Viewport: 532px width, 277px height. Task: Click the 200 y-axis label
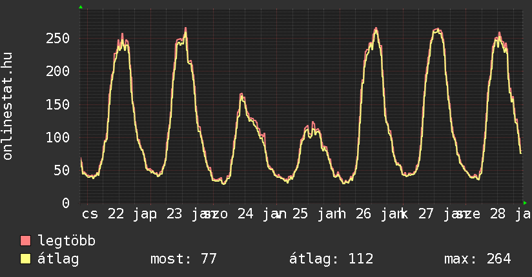pyautogui.click(x=57, y=72)
